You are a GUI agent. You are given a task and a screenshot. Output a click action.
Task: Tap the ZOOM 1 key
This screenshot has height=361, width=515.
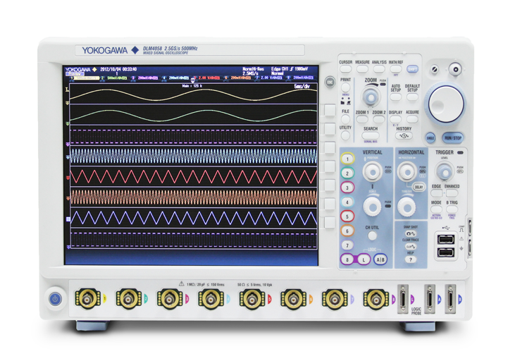[x=362, y=119]
